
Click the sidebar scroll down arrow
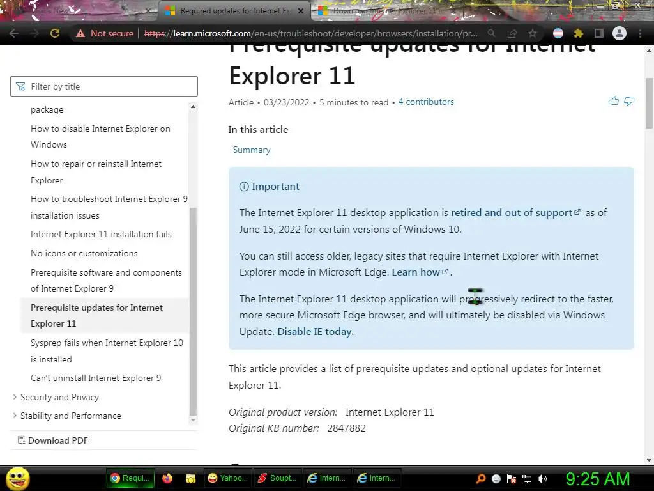tap(193, 420)
